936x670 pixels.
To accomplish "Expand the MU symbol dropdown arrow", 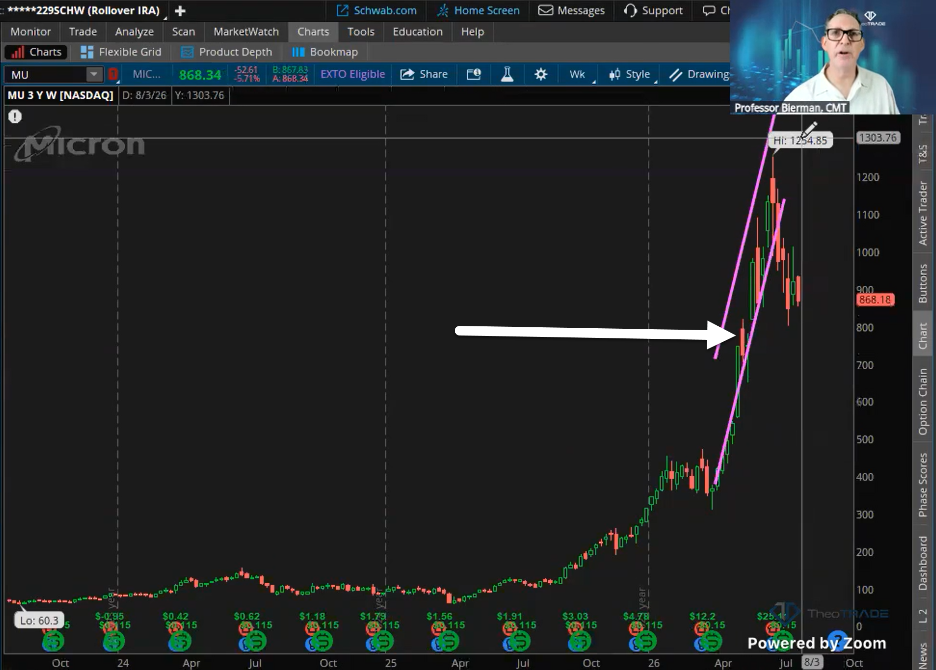I will pyautogui.click(x=94, y=74).
